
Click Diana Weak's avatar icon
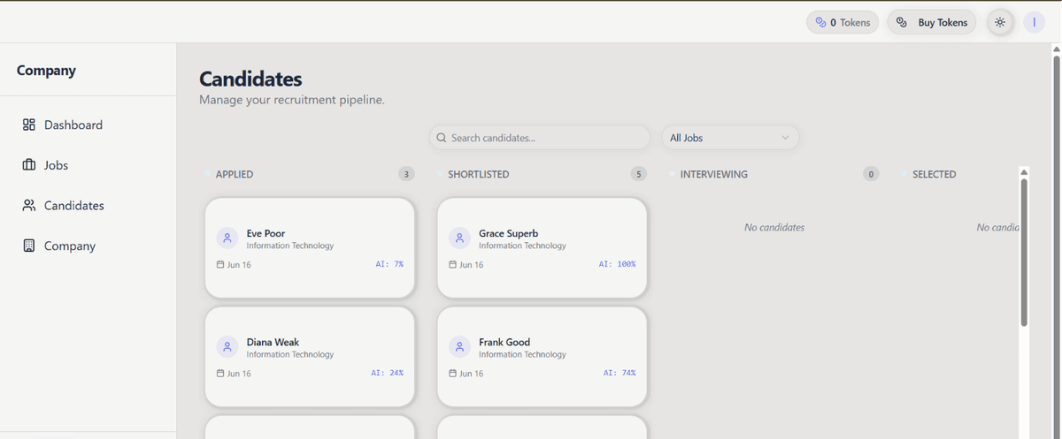click(227, 347)
